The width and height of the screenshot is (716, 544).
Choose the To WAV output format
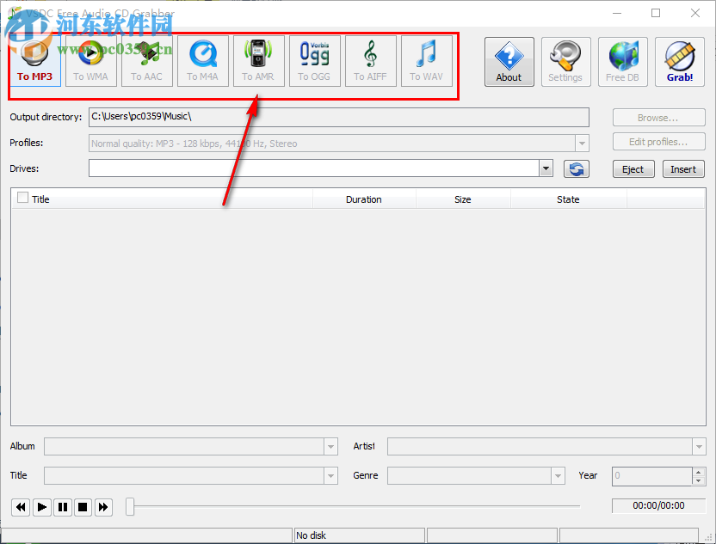[x=427, y=60]
